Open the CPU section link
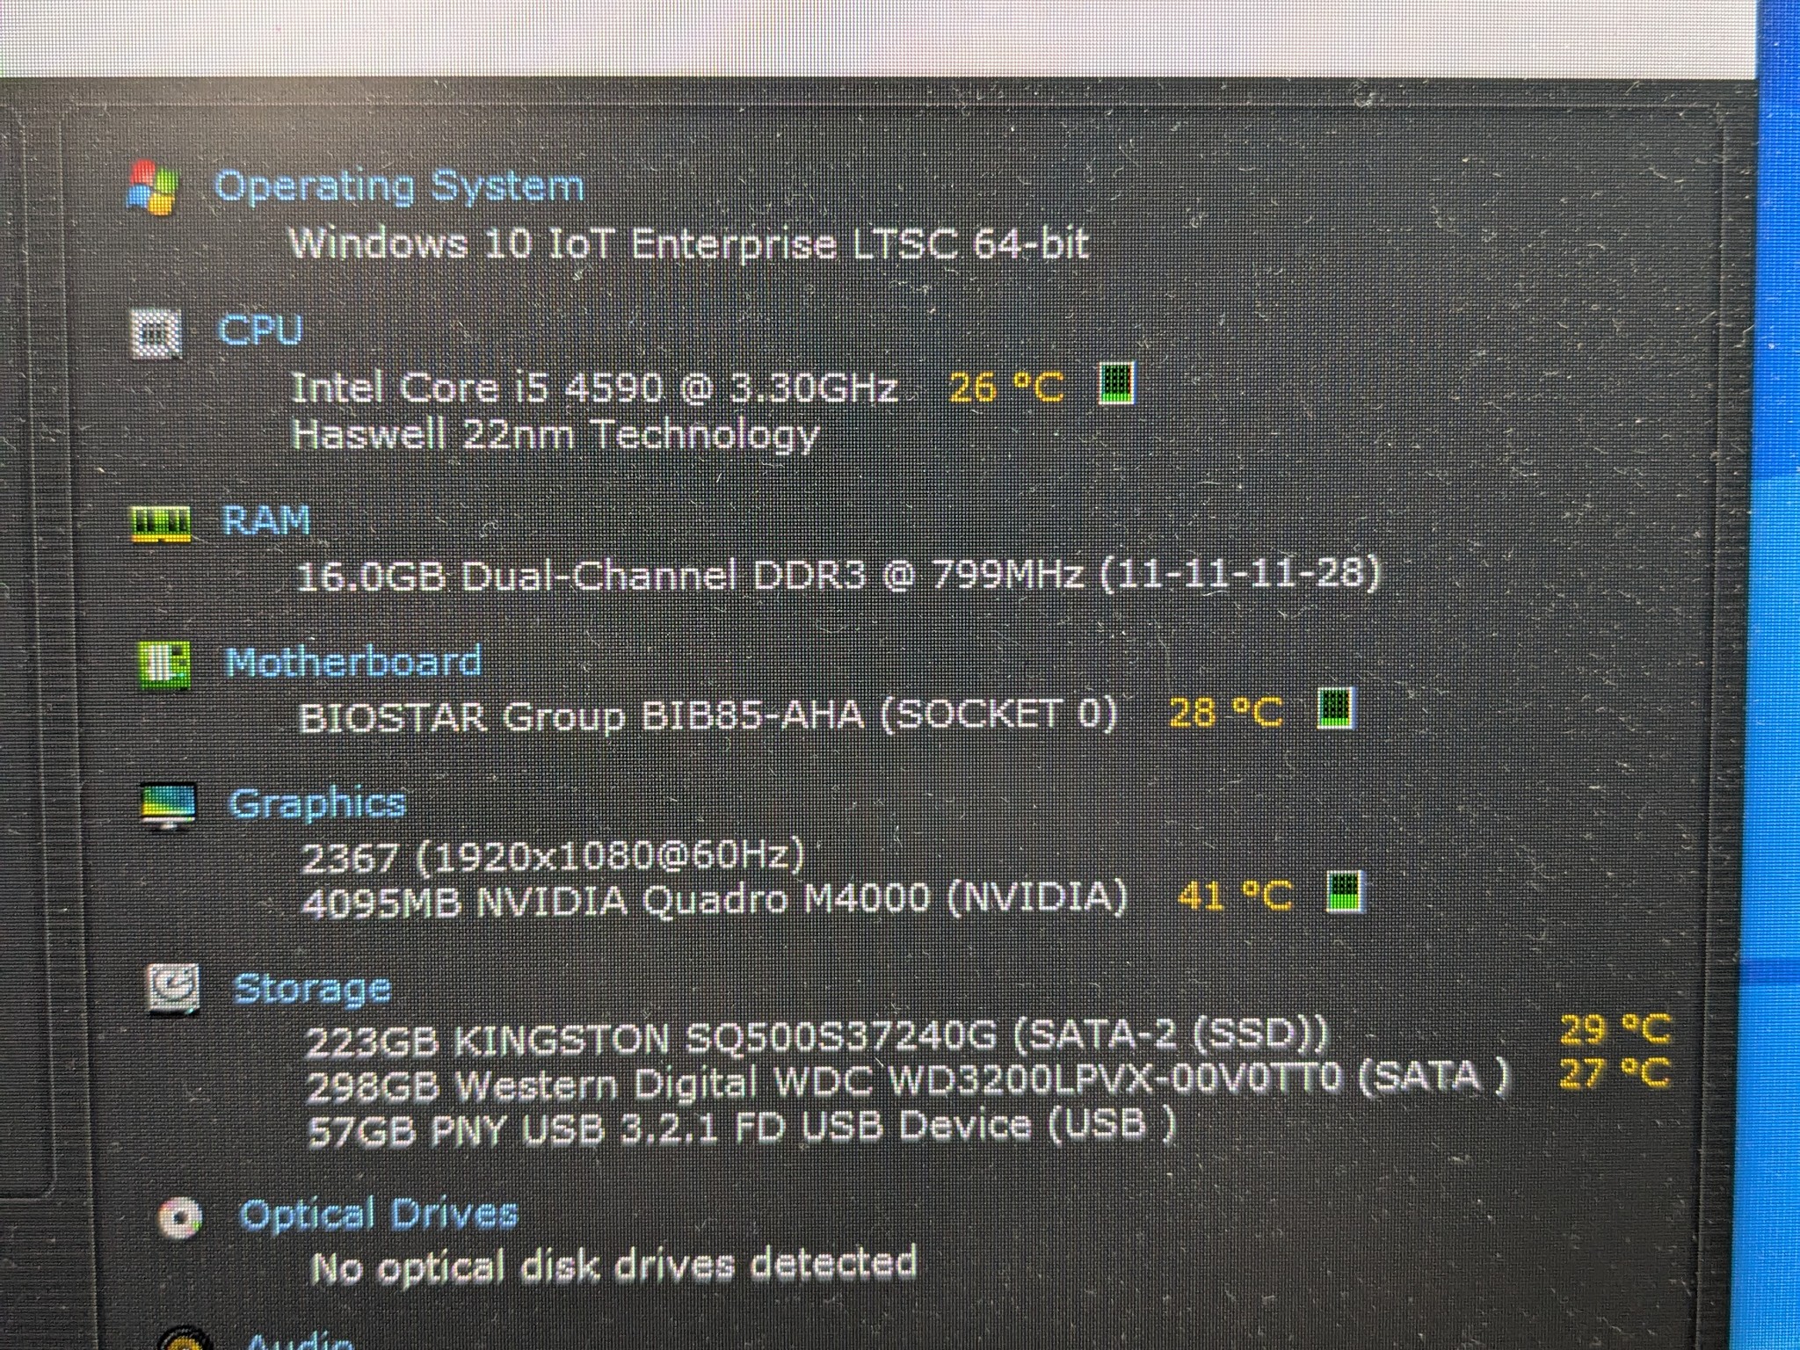The width and height of the screenshot is (1800, 1350). pos(260,330)
